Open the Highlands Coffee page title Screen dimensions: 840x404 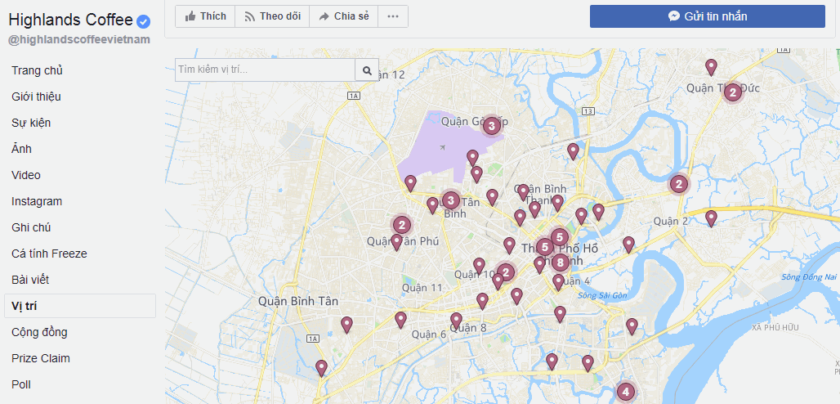point(71,20)
